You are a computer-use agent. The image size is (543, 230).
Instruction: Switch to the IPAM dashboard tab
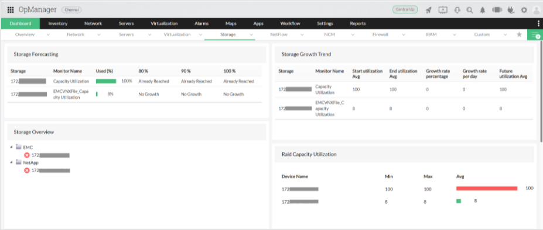click(x=431, y=34)
